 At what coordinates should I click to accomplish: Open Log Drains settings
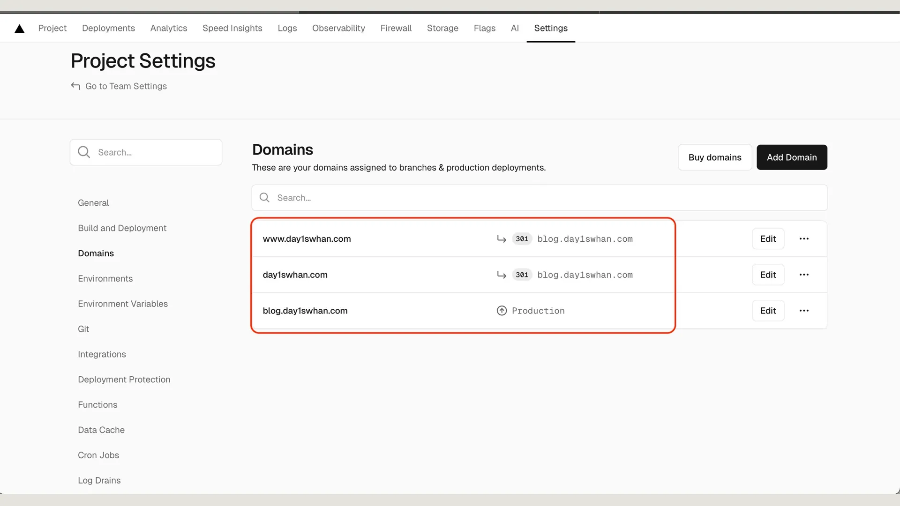pos(99,481)
